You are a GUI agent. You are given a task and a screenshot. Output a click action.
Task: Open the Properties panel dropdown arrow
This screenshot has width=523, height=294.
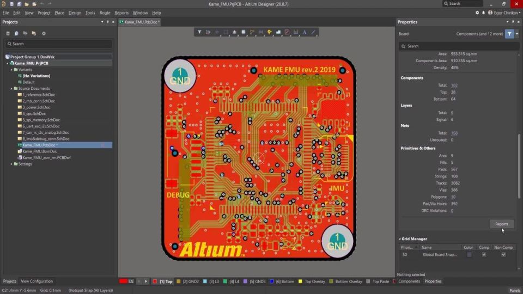(x=507, y=22)
